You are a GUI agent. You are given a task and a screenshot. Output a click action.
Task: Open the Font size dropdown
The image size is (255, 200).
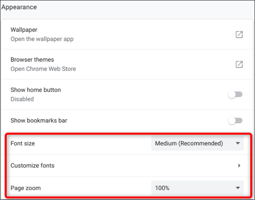[197, 143]
